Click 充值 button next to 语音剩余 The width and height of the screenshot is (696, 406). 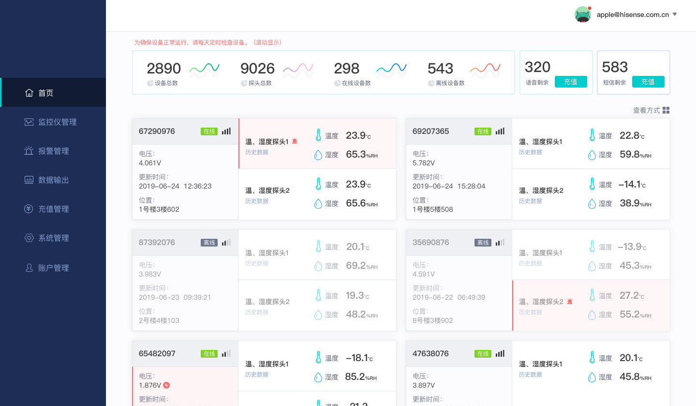coord(571,82)
